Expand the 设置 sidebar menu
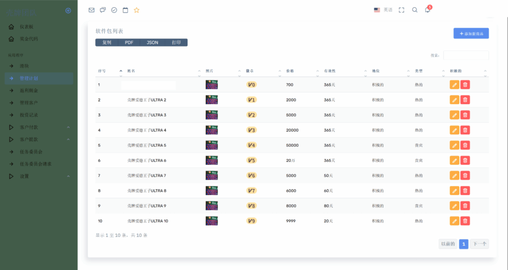Image resolution: width=508 pixels, height=270 pixels. click(39, 176)
